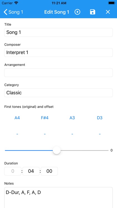Select the F#4 first tone
This screenshot has width=117, height=208.
point(45,118)
